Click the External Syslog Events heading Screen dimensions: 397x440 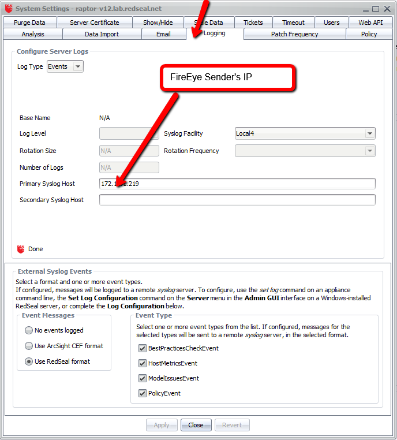[55, 271]
